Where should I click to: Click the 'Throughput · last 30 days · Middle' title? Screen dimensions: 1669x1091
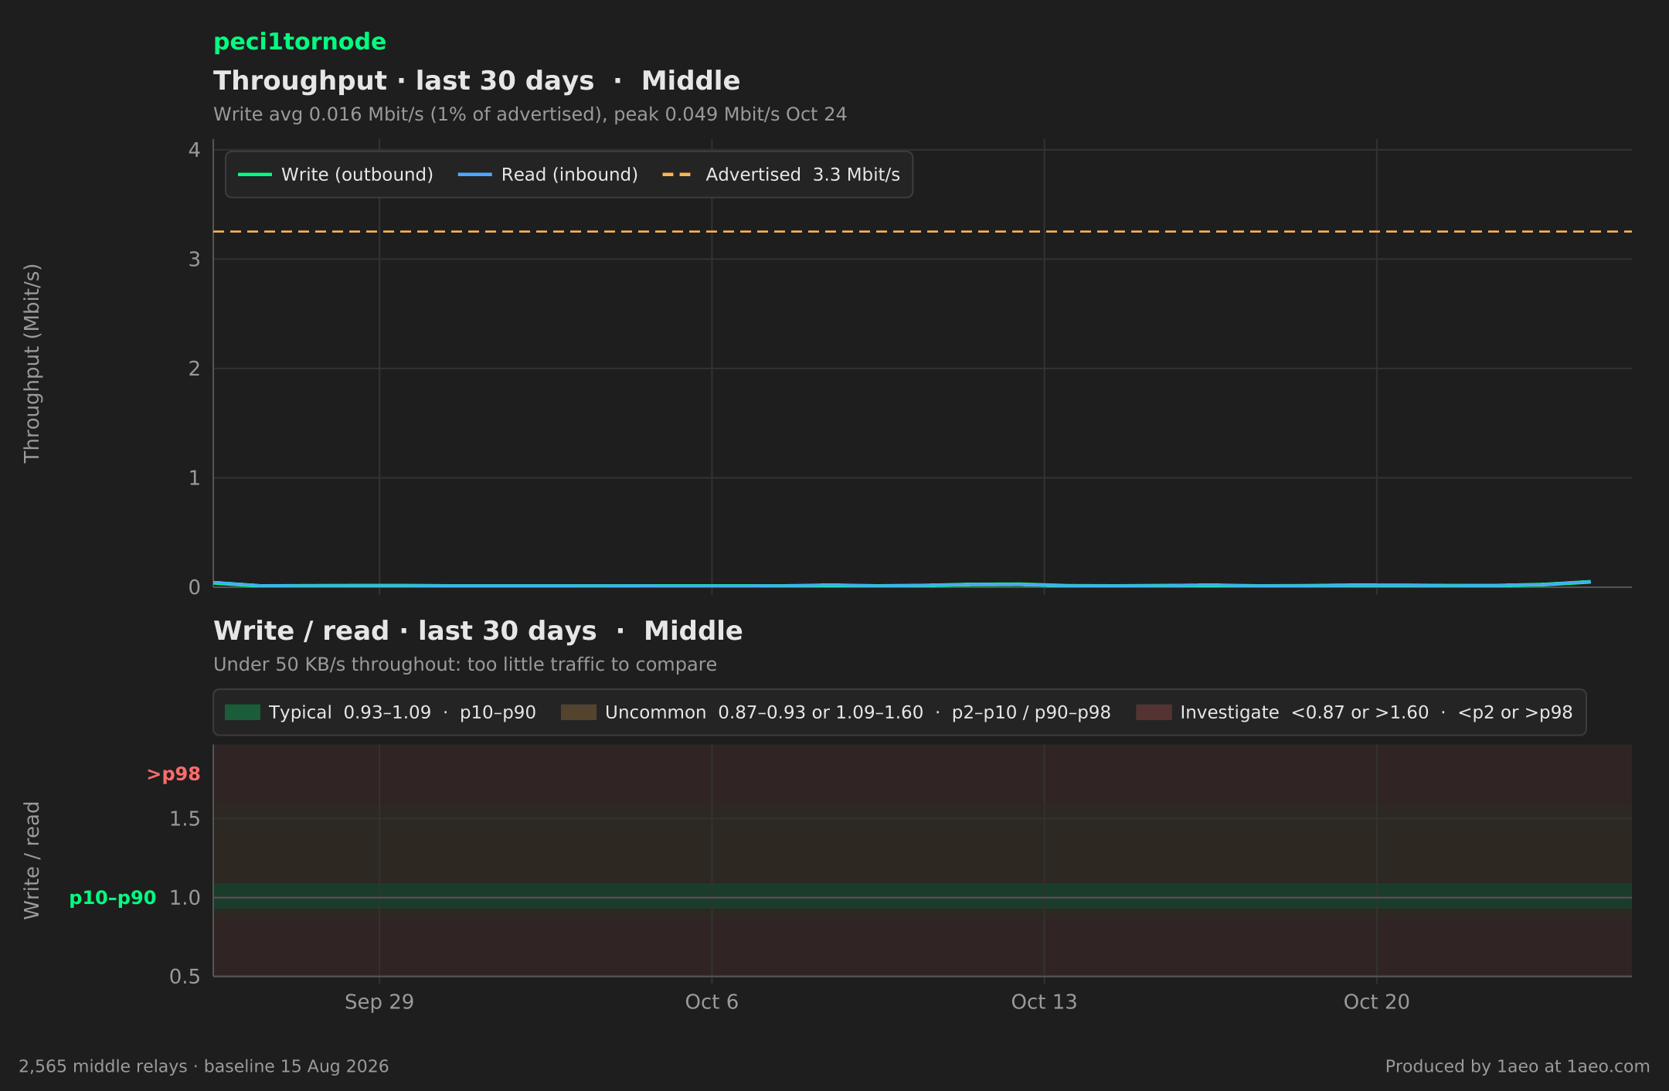[x=477, y=80]
